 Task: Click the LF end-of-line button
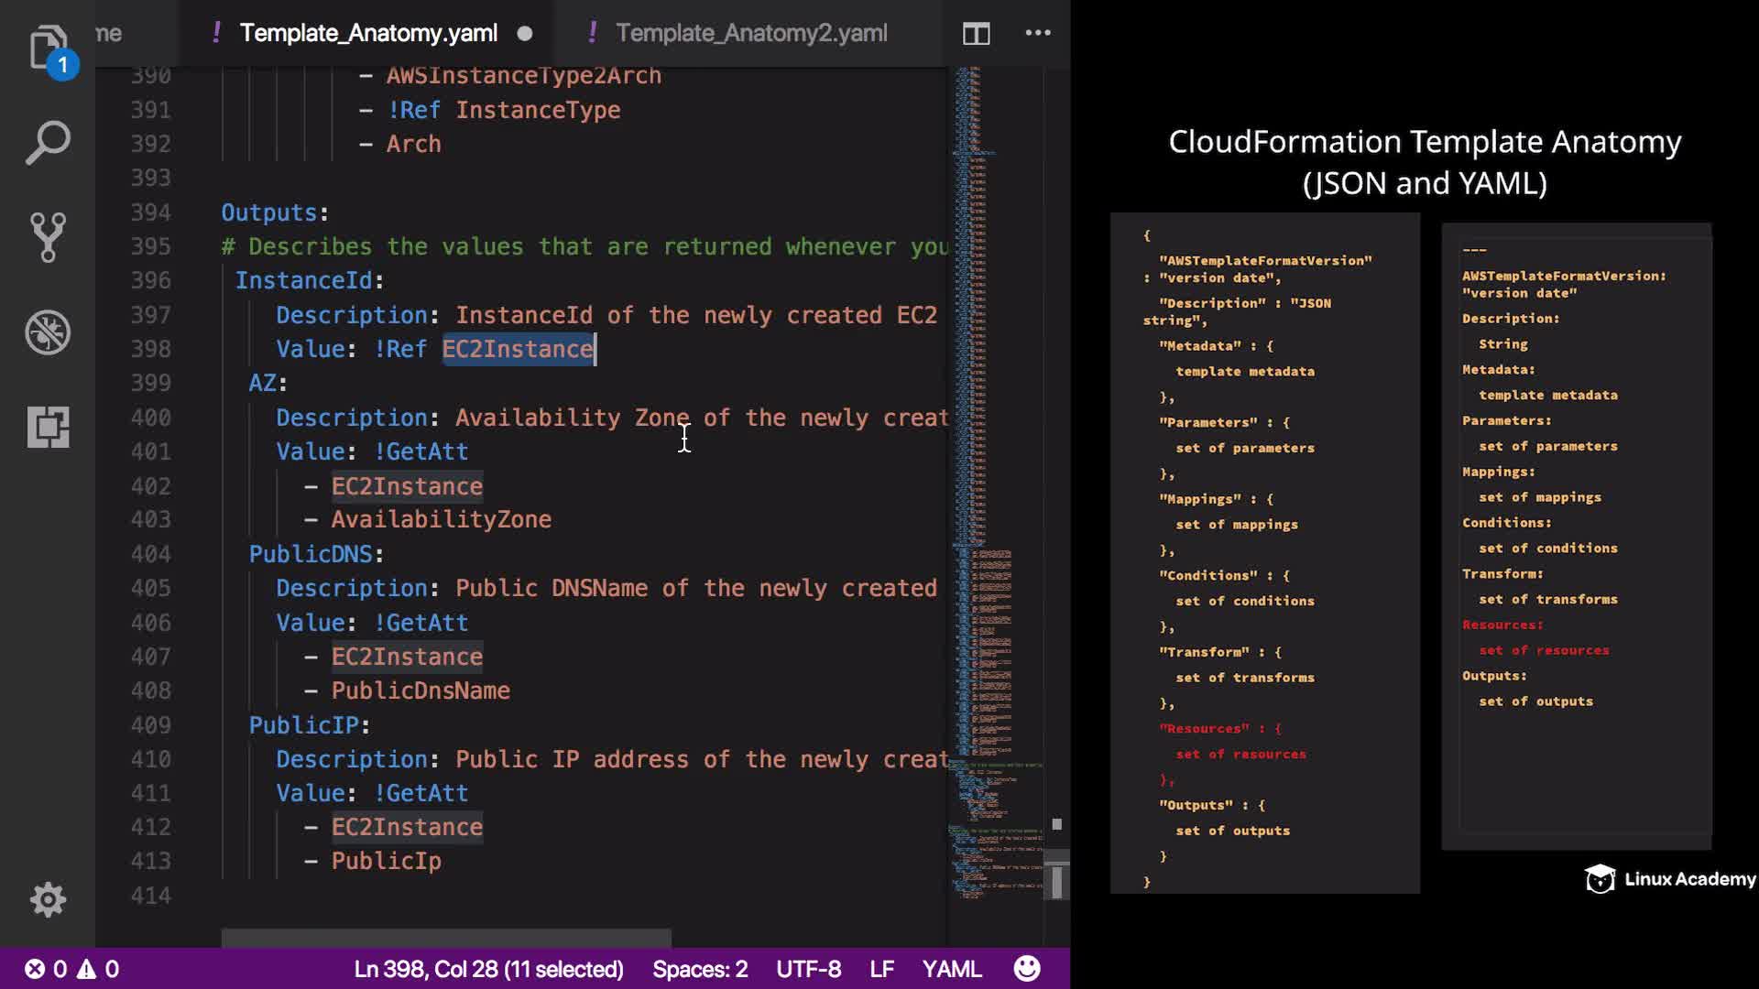pyautogui.click(x=881, y=969)
